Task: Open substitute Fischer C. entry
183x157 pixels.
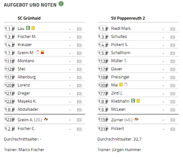Action: click(45, 129)
